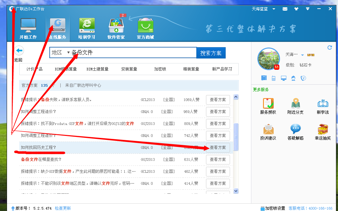338x211 pixels.
Task: Click the results list scrollbar thumb
Action: click(236, 137)
